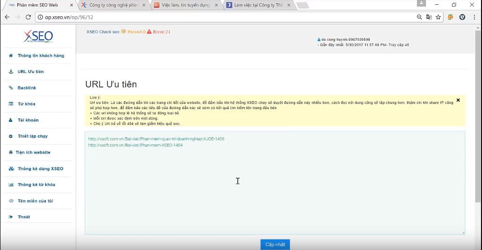Click the Passed:0 check icon
This screenshot has width=482, height=250.
pyautogui.click(x=124, y=32)
